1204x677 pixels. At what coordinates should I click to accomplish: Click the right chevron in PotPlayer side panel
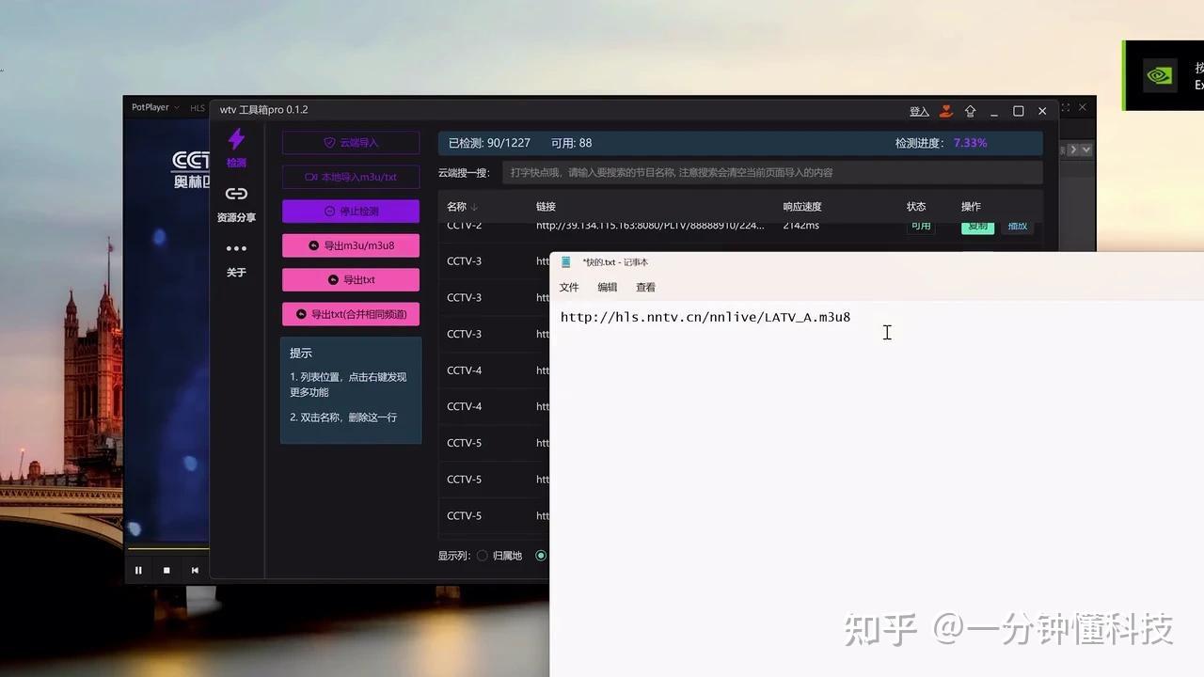(x=1073, y=150)
